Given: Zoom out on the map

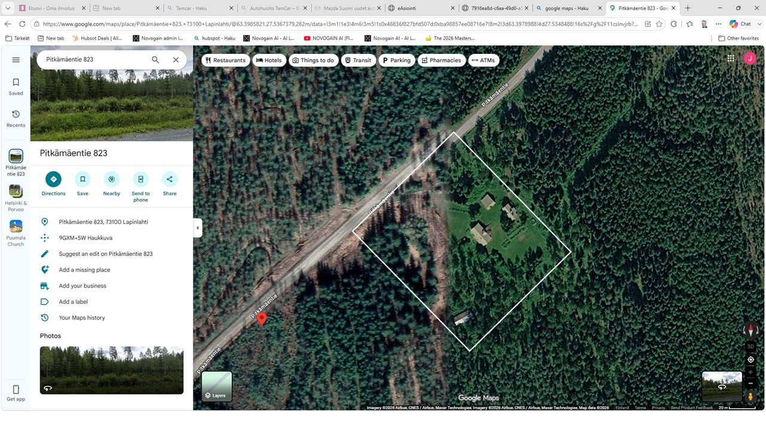Looking at the screenshot, I should pyautogui.click(x=750, y=383).
